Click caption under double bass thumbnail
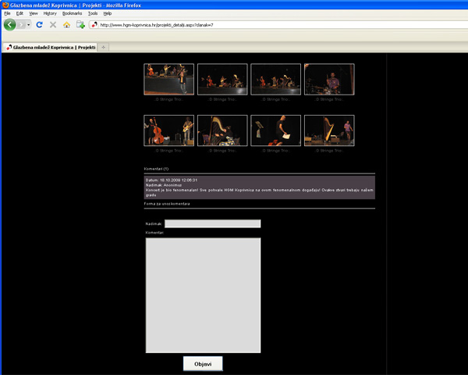This screenshot has width=468, height=375. tap(169, 151)
